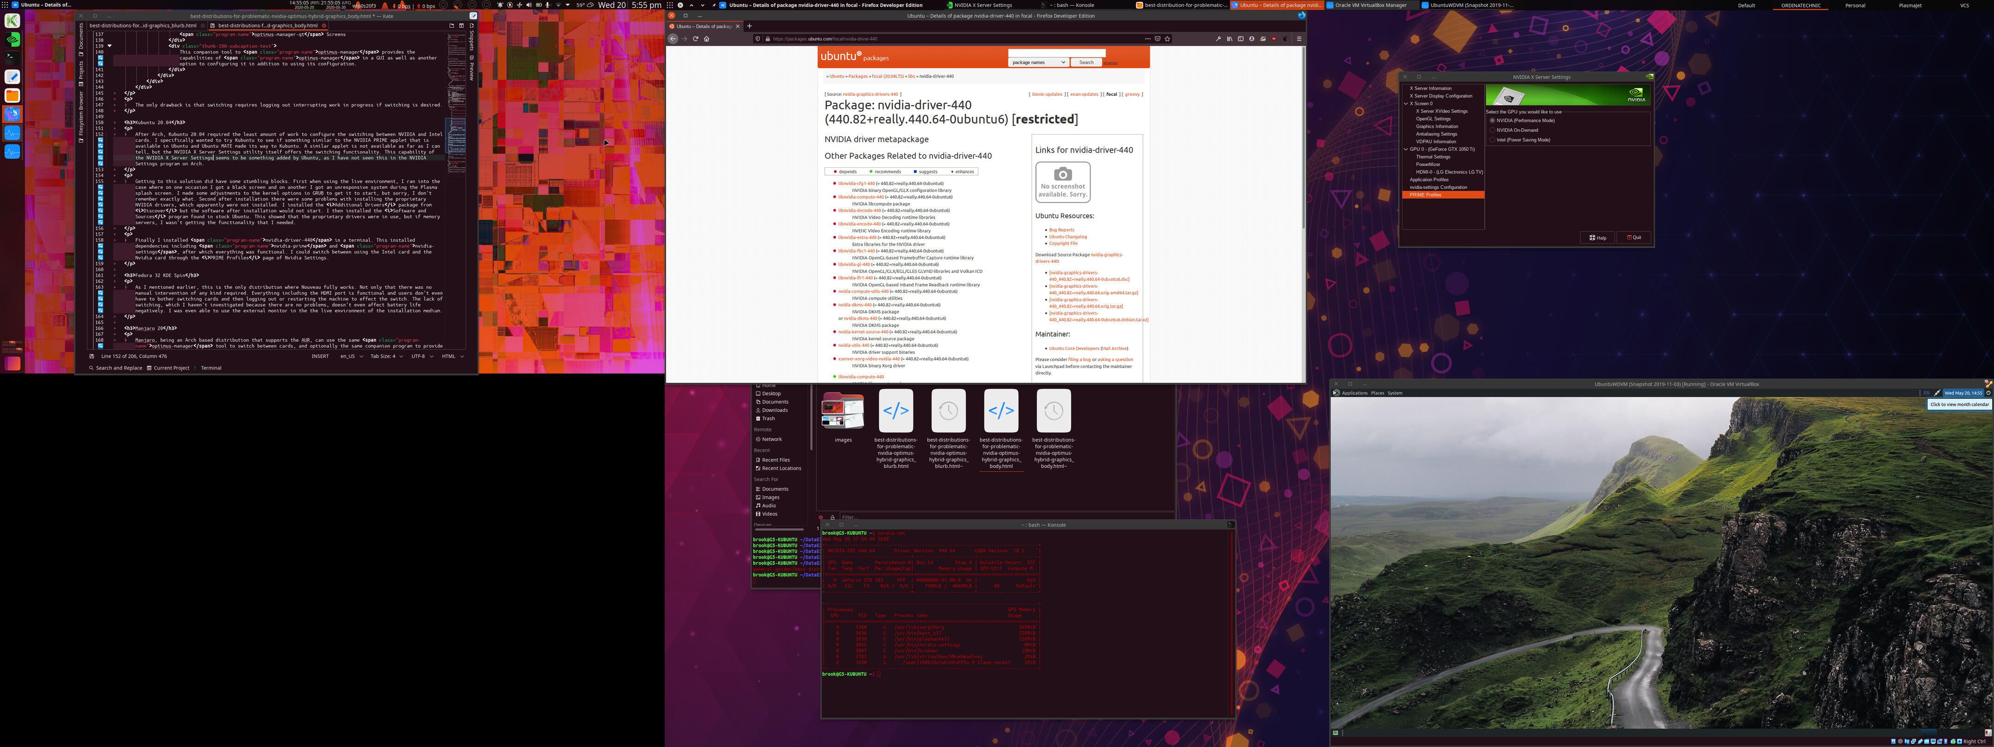Bookmark this page with the star icon
1994x747 pixels.
[x=1167, y=39]
